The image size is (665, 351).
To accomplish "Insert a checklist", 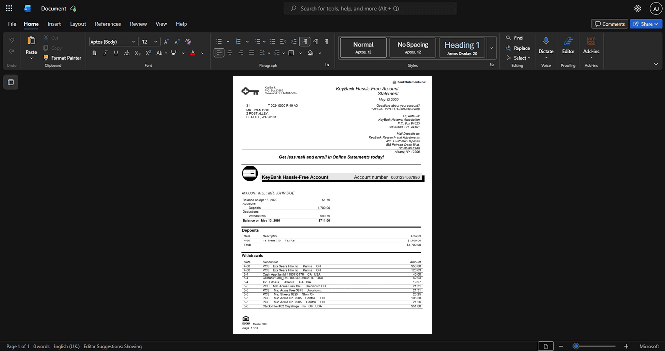I will pos(273,42).
